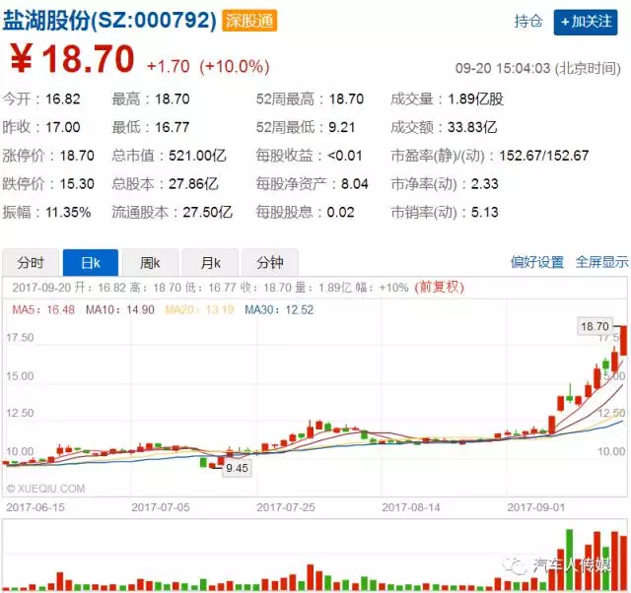Viewport: 631px width, 593px height.
Task: Click the 每股股息 value 0.02
Action: click(x=340, y=212)
